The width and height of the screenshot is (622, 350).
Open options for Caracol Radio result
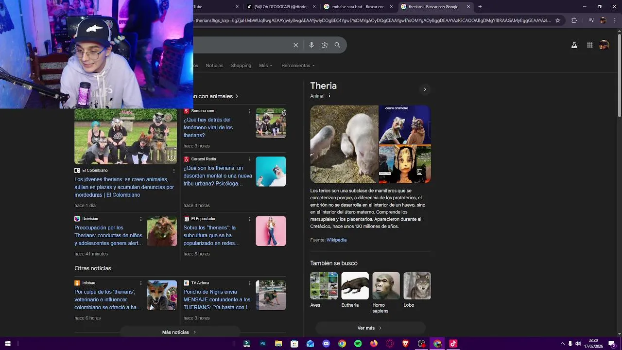tap(250, 159)
